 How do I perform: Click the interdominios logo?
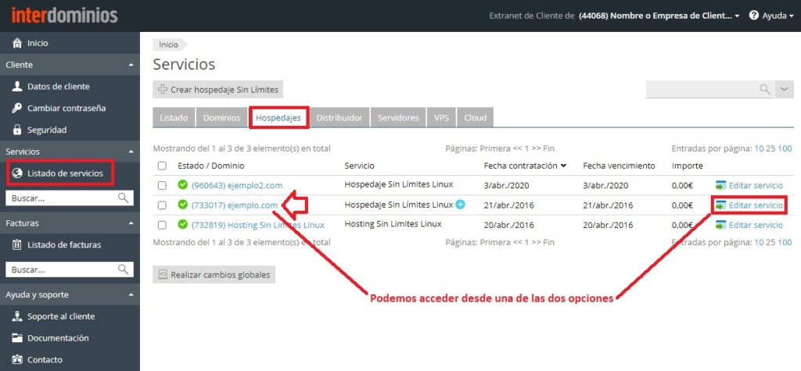click(x=64, y=16)
